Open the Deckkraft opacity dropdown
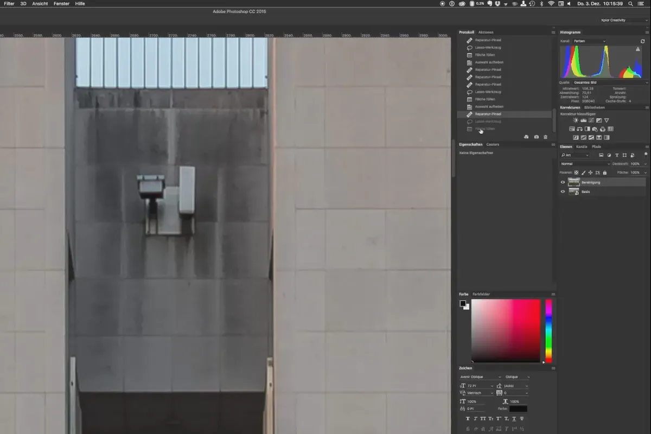Screen dimensions: 651x434 pyautogui.click(x=645, y=164)
